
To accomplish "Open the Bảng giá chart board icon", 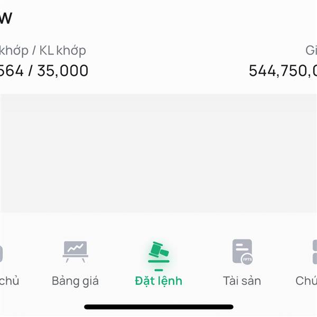I will point(76,251).
